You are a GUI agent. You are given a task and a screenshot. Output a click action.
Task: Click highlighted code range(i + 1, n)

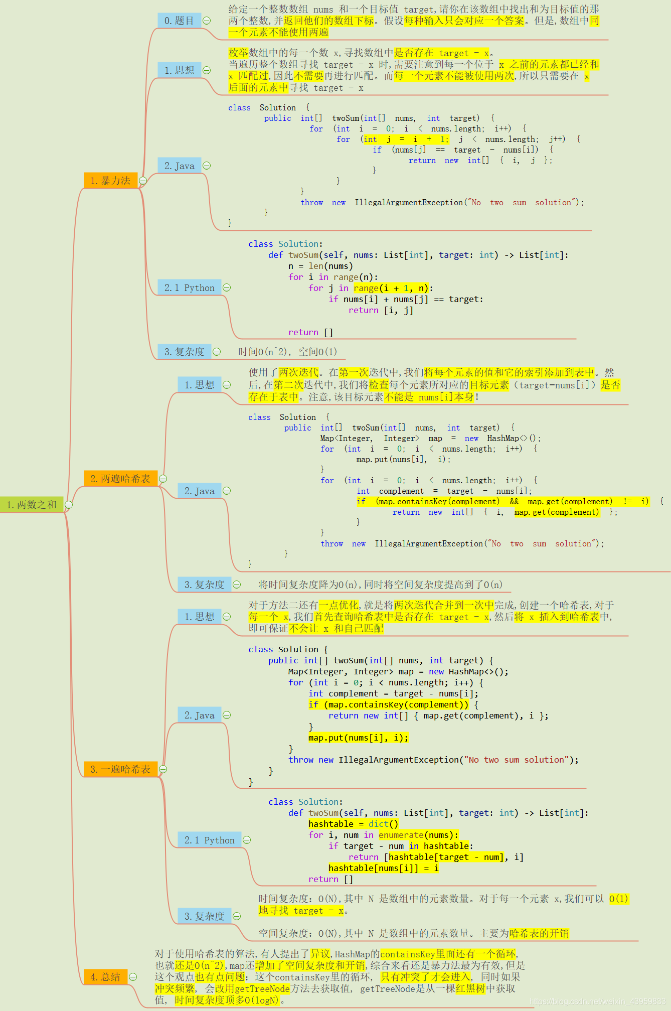pos(391,288)
